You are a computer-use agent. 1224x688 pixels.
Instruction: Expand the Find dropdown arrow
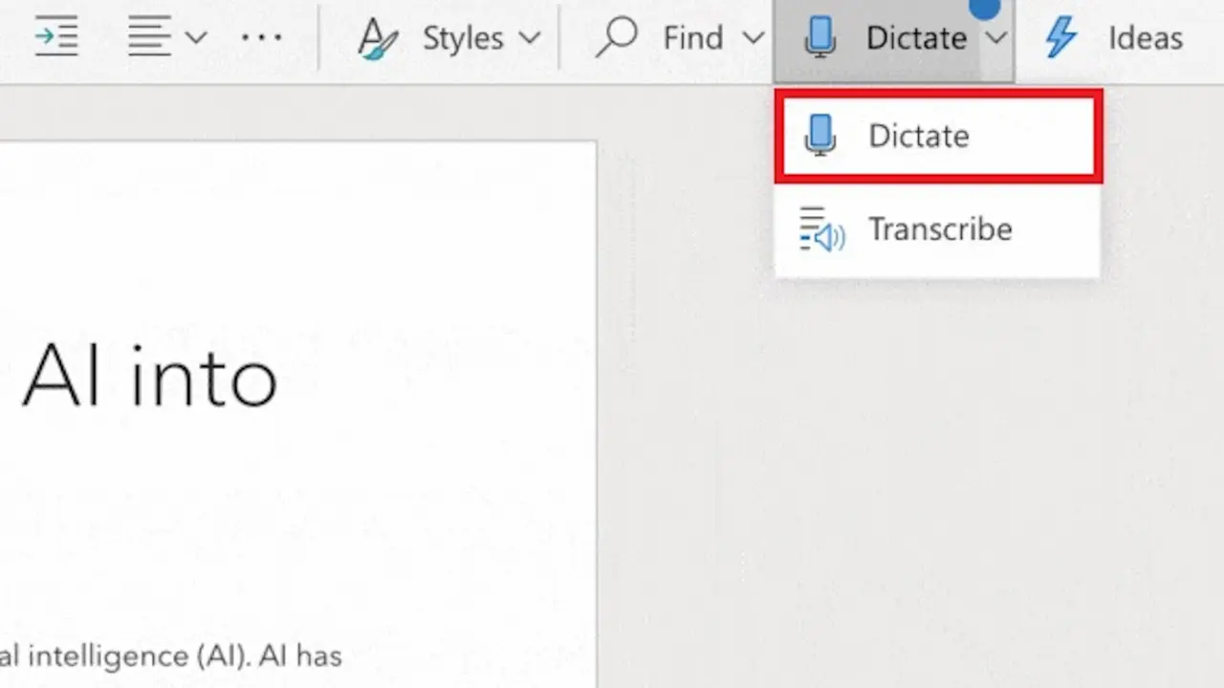[754, 38]
